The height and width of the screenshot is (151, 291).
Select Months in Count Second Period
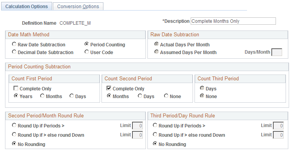[109, 96]
